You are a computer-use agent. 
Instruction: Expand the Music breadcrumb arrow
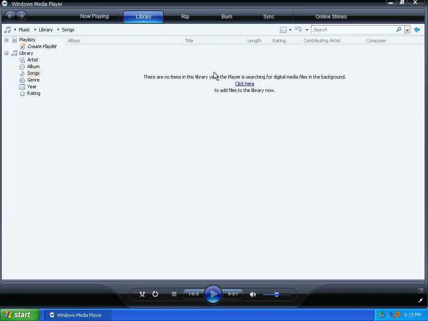pyautogui.click(x=15, y=30)
